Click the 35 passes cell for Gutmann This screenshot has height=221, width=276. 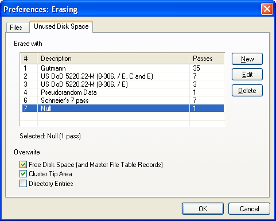click(207, 68)
